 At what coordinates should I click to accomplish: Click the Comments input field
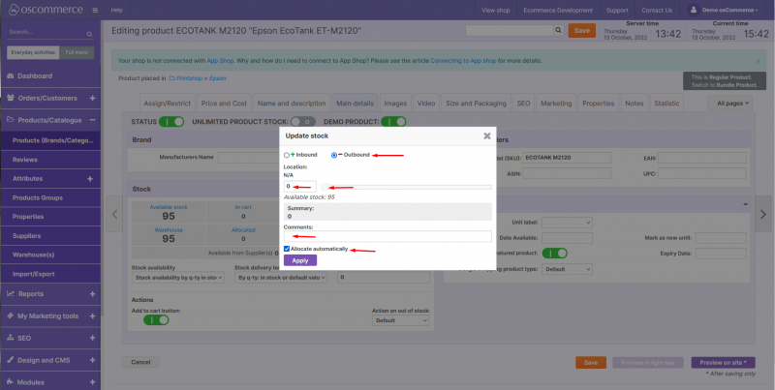387,236
